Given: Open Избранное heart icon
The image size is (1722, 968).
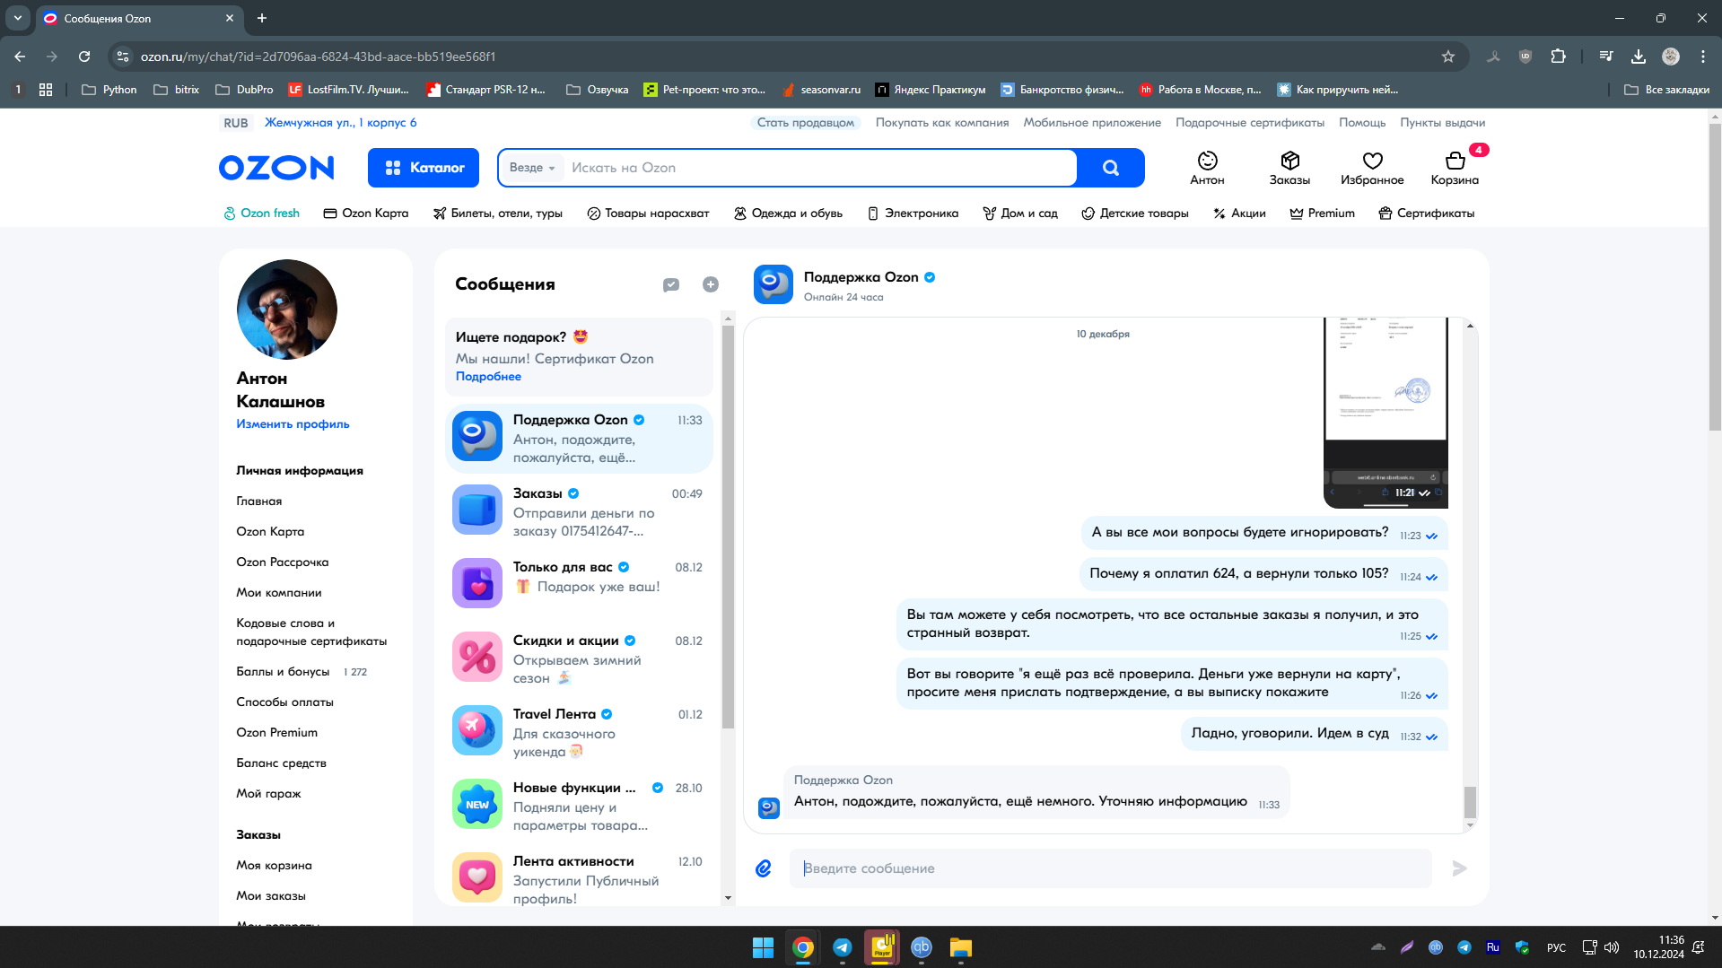Looking at the screenshot, I should (1372, 168).
